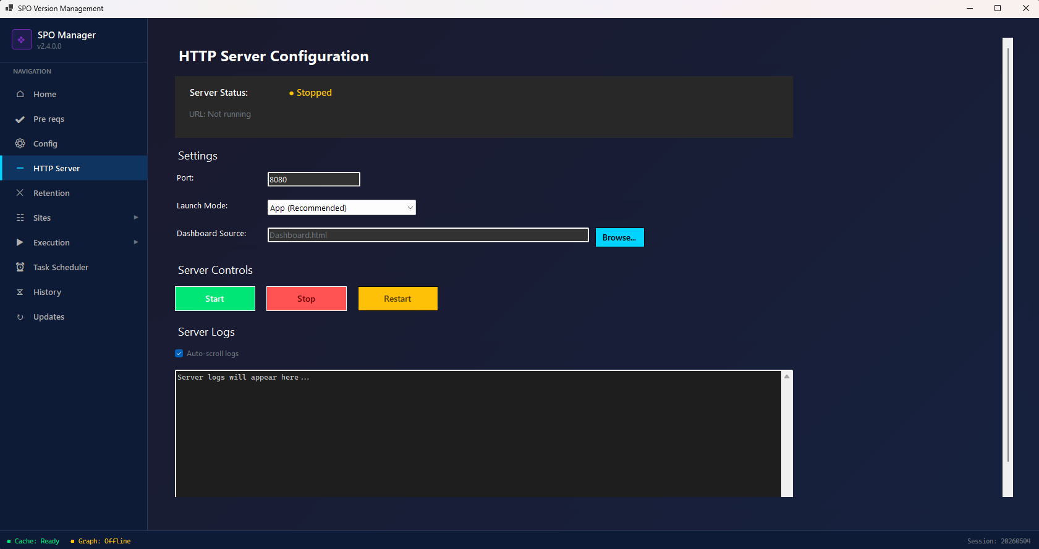Image resolution: width=1039 pixels, height=549 pixels.
Task: Open the Home page
Action: (x=74, y=94)
